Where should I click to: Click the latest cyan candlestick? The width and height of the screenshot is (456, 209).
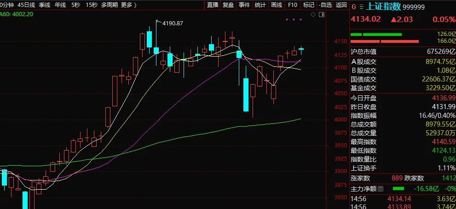pyautogui.click(x=301, y=50)
